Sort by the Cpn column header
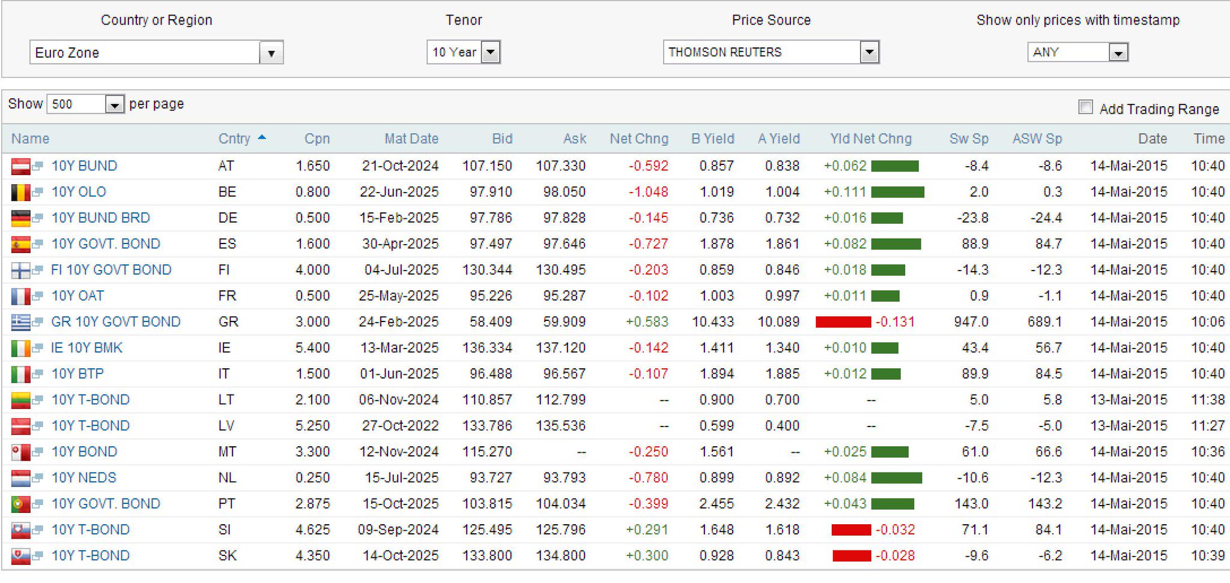Screen dimensions: 1230x583 click(317, 139)
